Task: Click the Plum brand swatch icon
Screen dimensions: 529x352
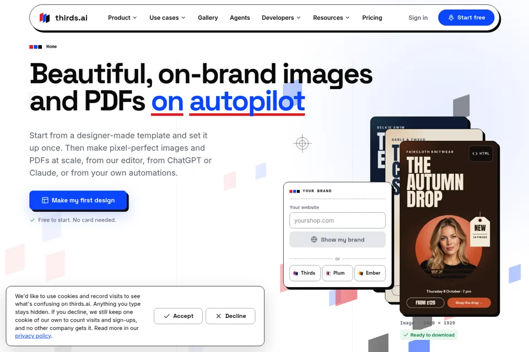Action: pyautogui.click(x=328, y=273)
